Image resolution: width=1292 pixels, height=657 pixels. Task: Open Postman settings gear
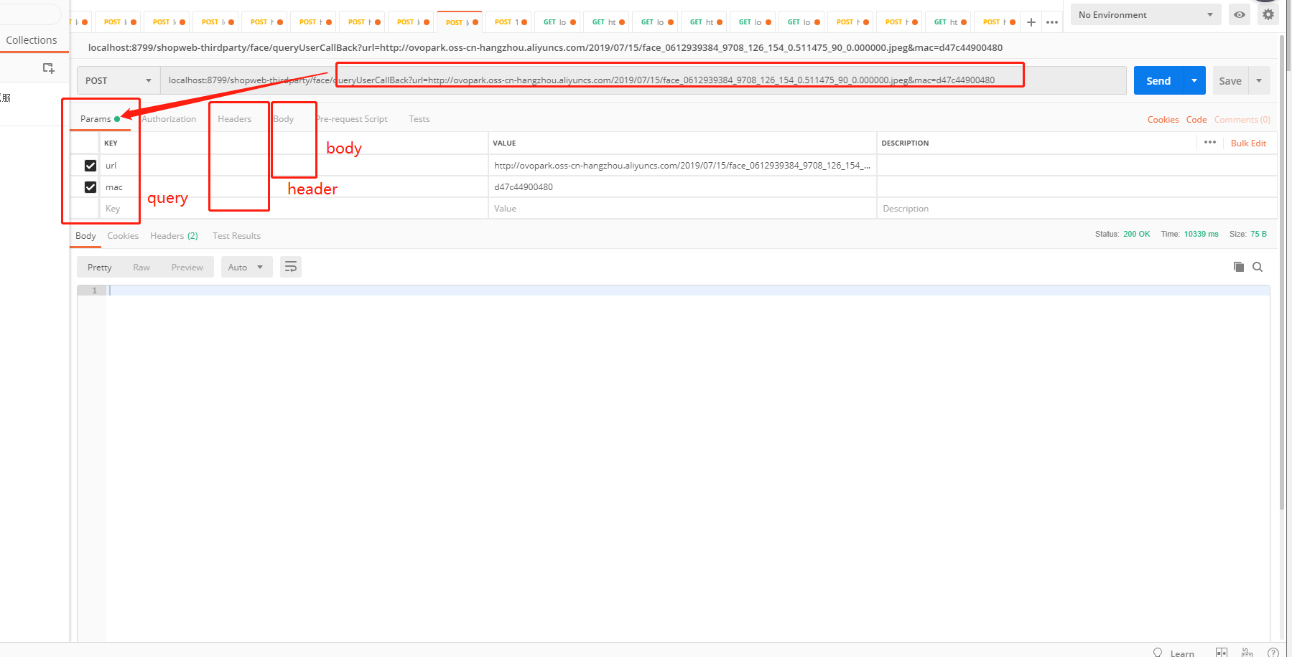tap(1268, 14)
